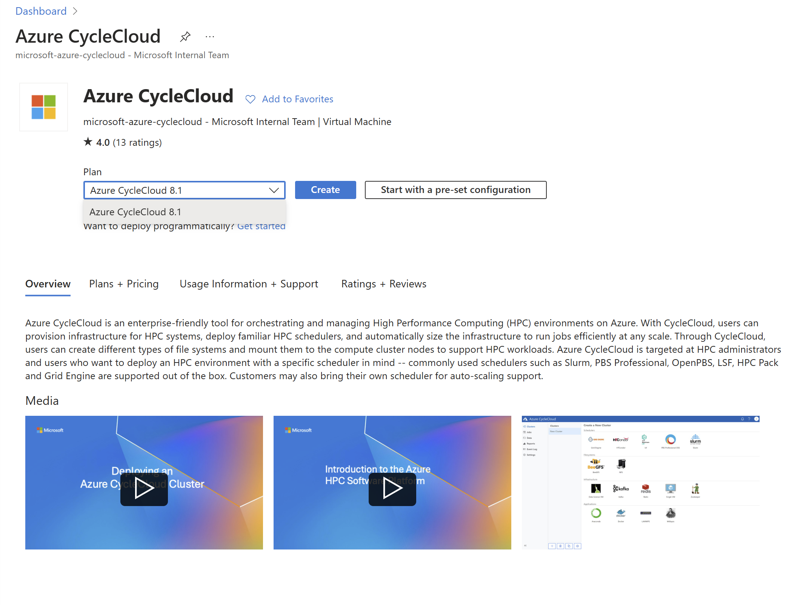Go back to Dashboard breadcrumb

41,11
